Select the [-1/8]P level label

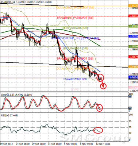[75, 89]
